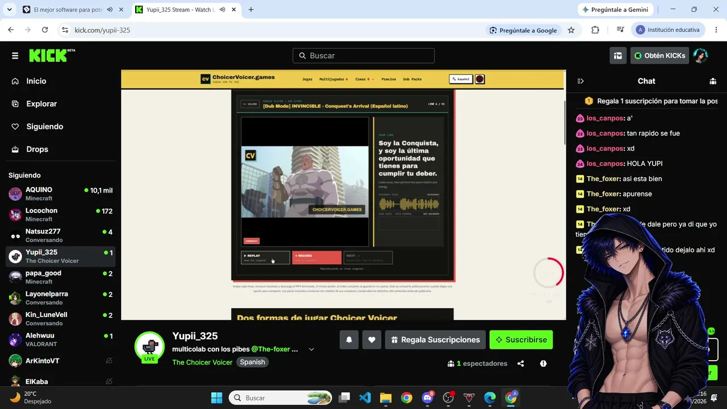Open the gift icon in the Chat header

713,81
